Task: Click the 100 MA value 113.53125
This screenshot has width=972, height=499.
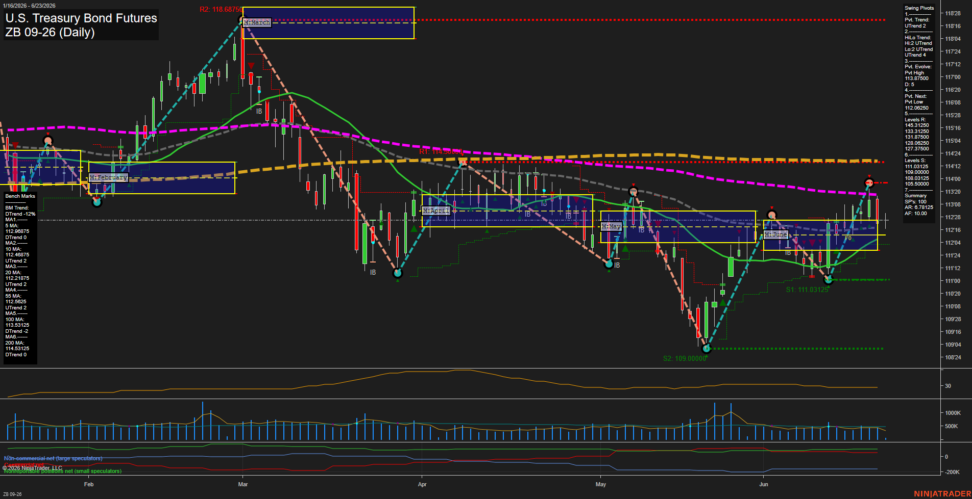Action: [x=17, y=325]
